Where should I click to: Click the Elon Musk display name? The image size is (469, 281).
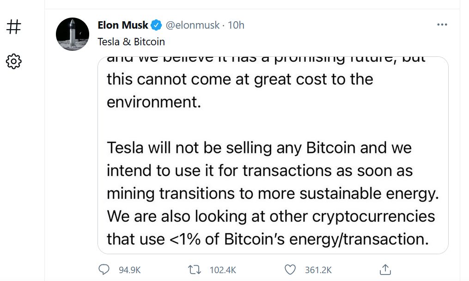click(123, 25)
